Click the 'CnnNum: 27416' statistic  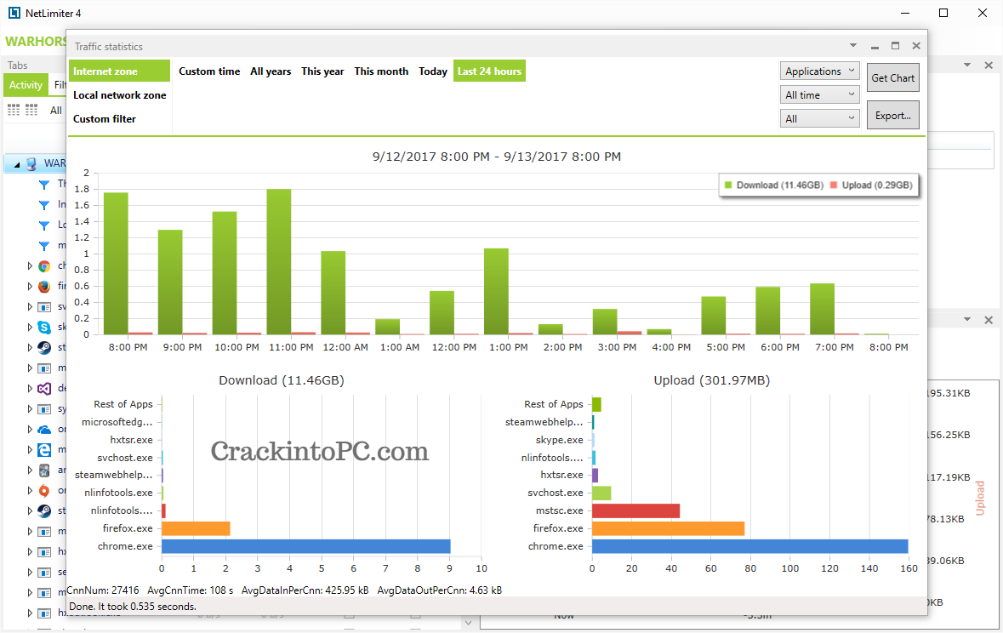point(103,590)
